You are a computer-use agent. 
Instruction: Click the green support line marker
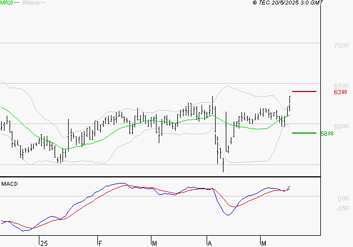pyautogui.click(x=304, y=133)
